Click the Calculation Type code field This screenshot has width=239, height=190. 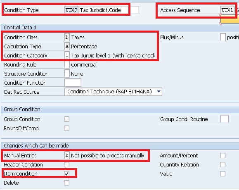tap(67, 46)
